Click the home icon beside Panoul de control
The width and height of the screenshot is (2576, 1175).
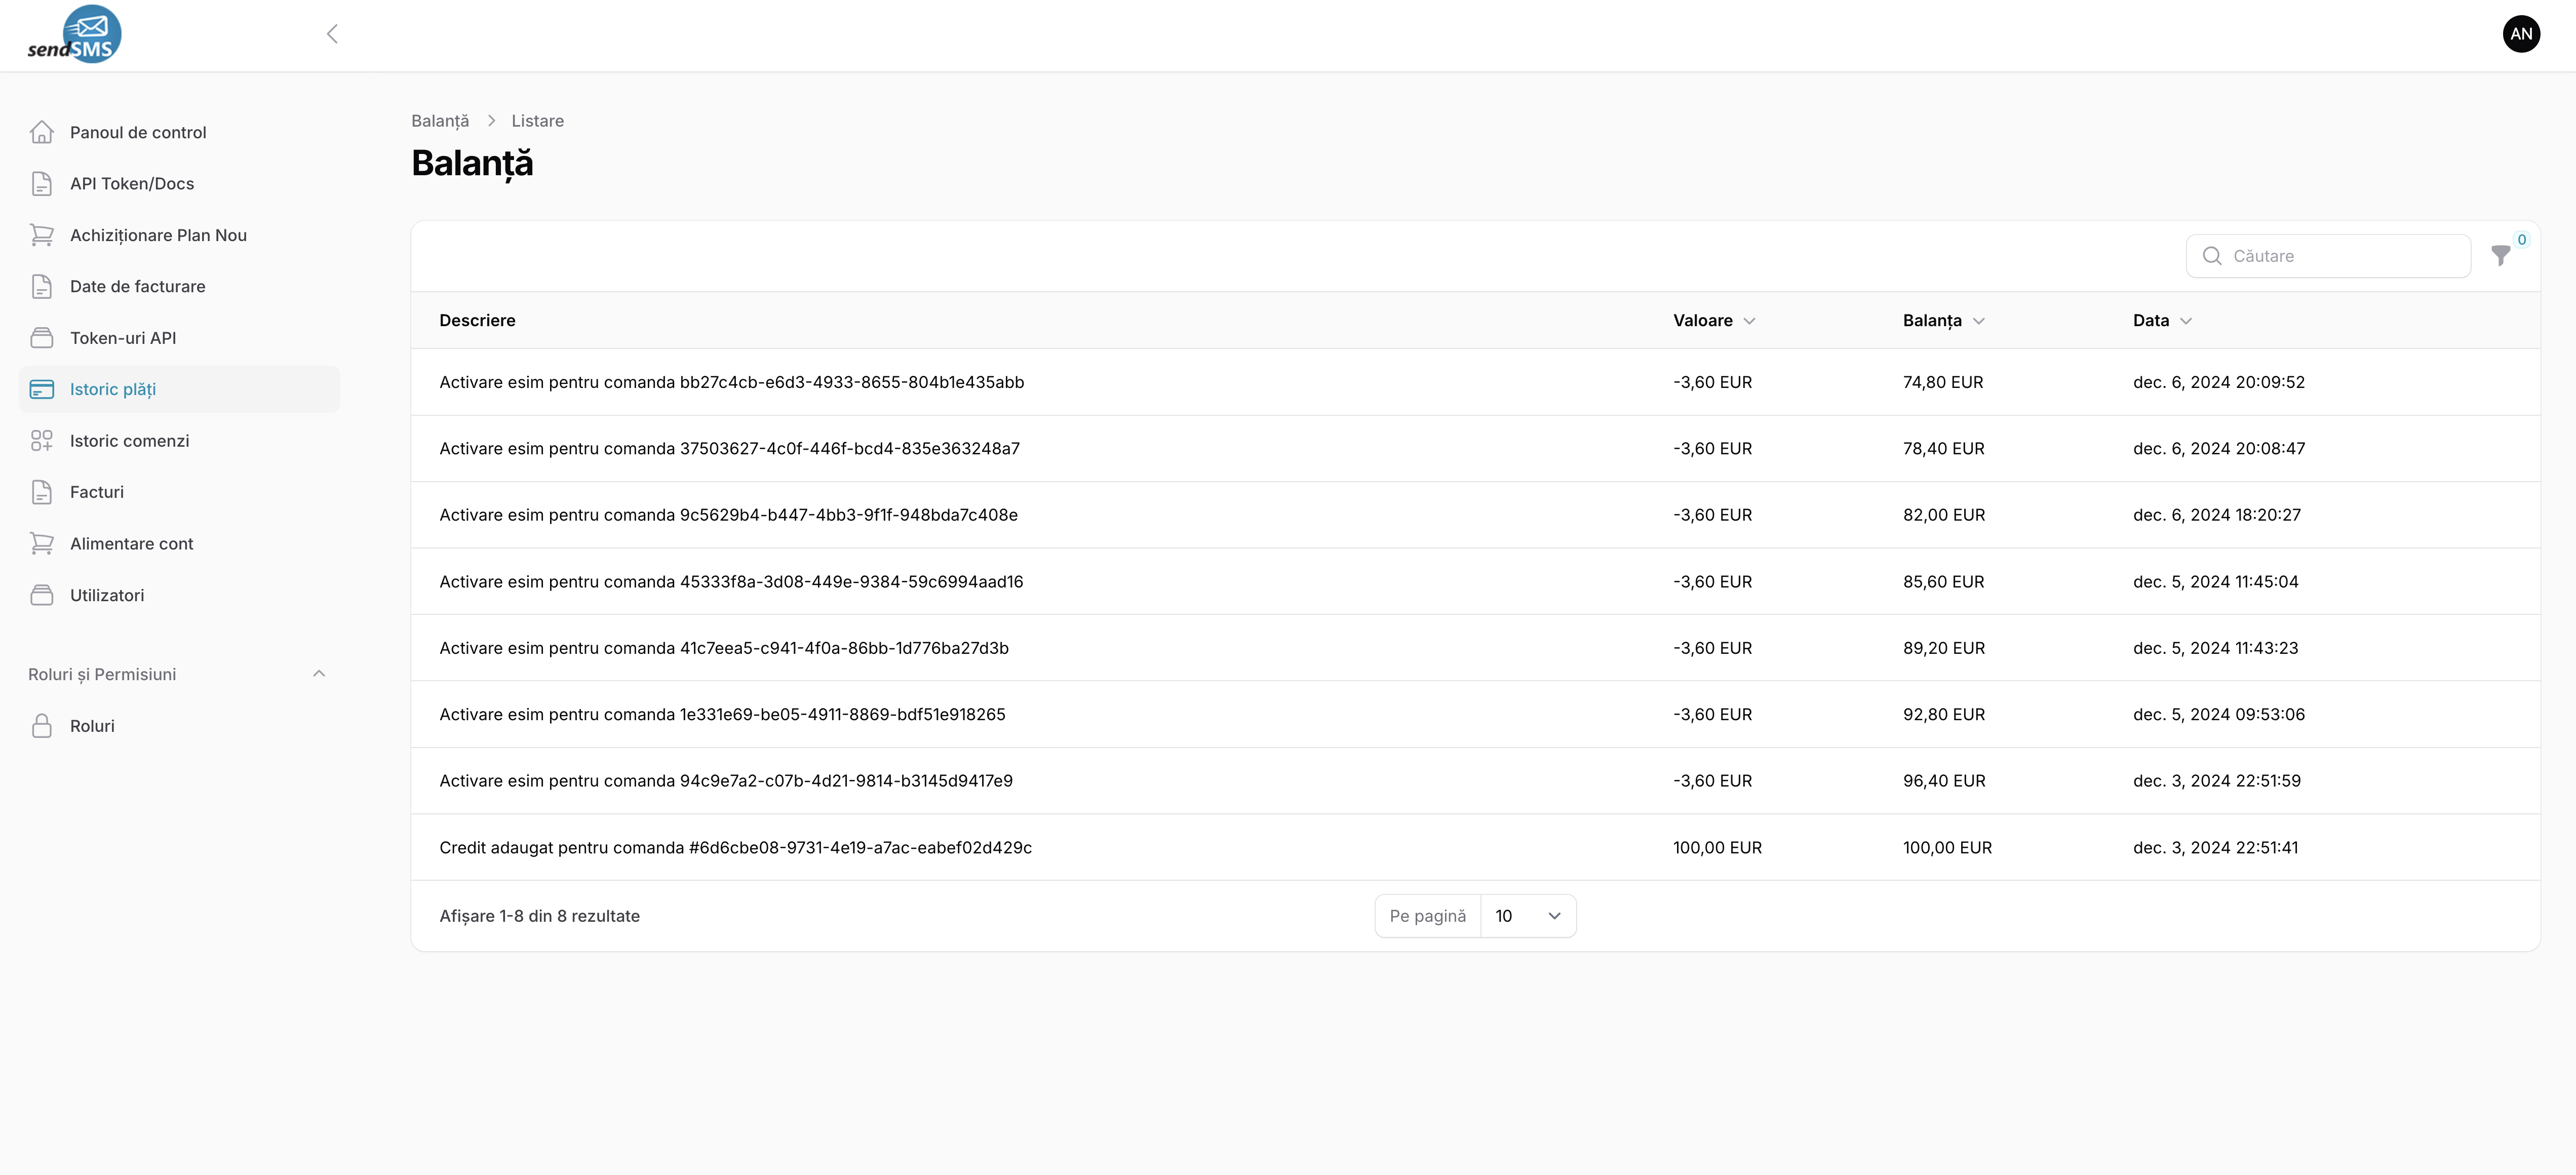point(42,132)
